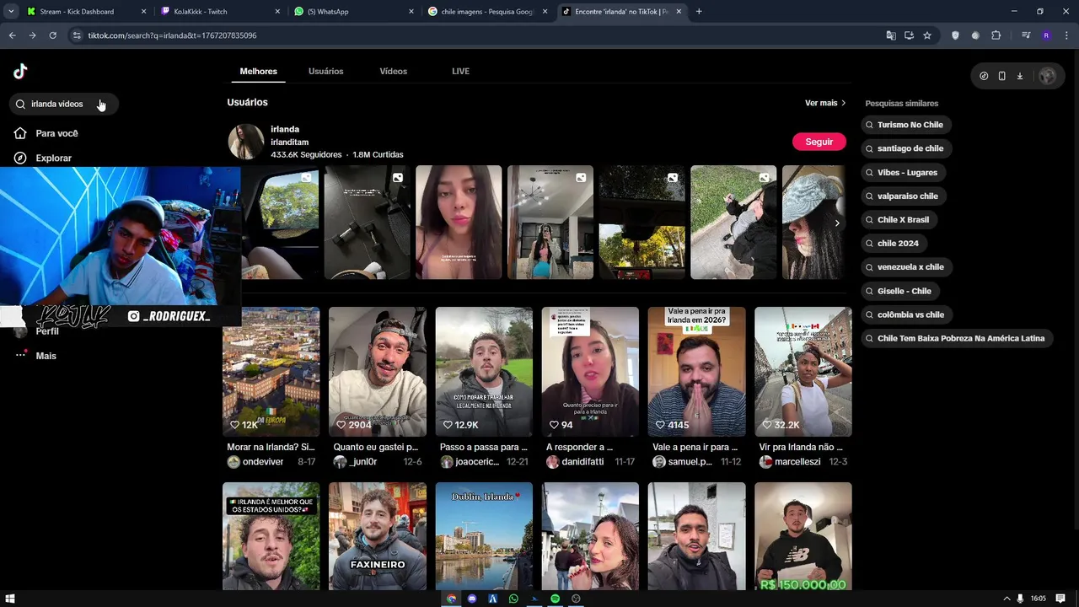Open the R$ 150.000,00 video thumbnail
The width and height of the screenshot is (1079, 607).
[x=803, y=536]
